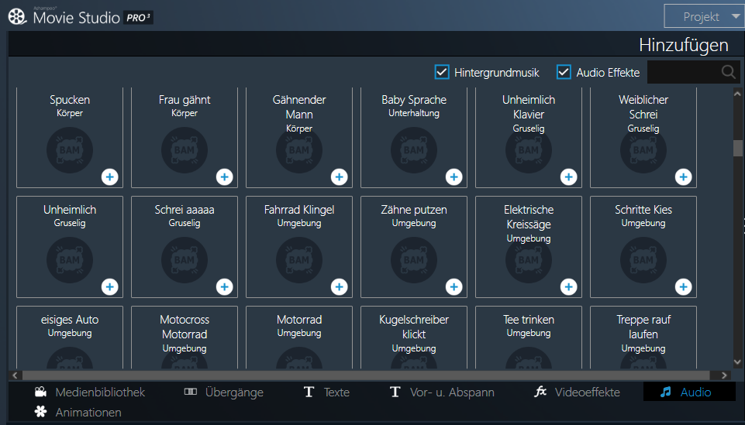Screen dimensions: 745x425
Task: Preview Zähne putzen via its BAM icon
Action: [x=414, y=260]
